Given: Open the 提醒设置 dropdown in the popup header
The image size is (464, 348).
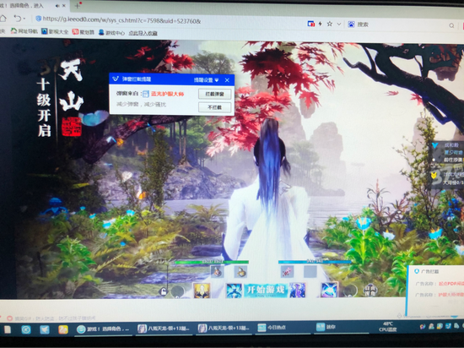Looking at the screenshot, I should click(x=206, y=80).
